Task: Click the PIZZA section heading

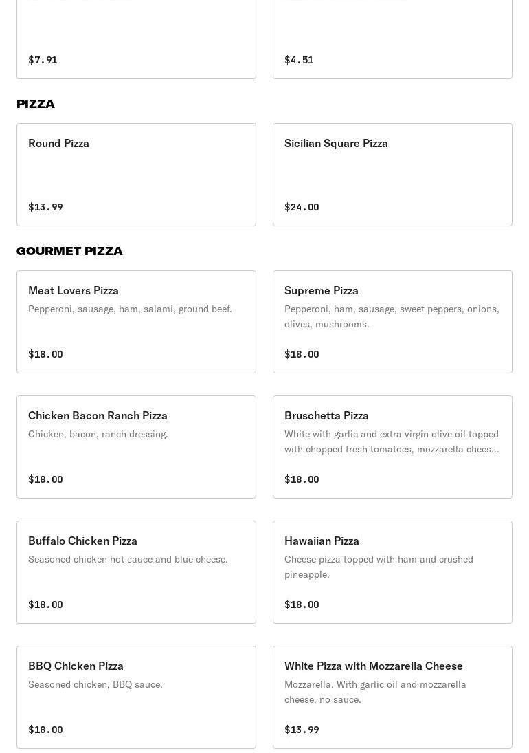Action: pyautogui.click(x=36, y=104)
